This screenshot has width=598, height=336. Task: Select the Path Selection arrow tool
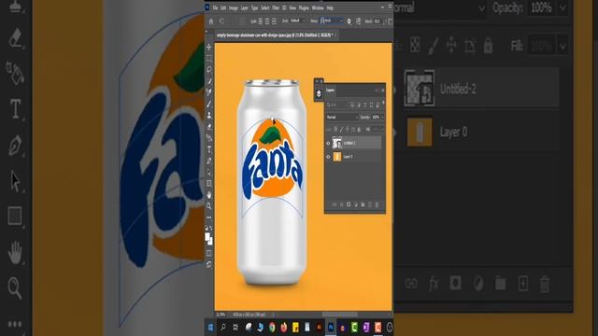[x=209, y=172]
